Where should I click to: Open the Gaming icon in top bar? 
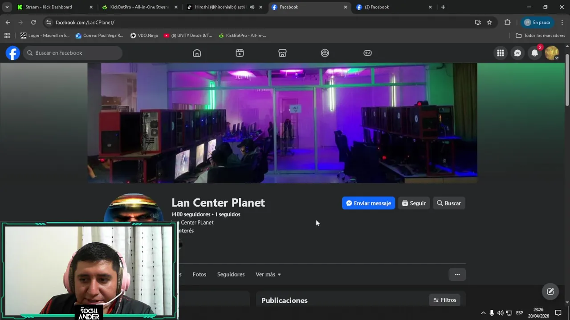pyautogui.click(x=367, y=53)
